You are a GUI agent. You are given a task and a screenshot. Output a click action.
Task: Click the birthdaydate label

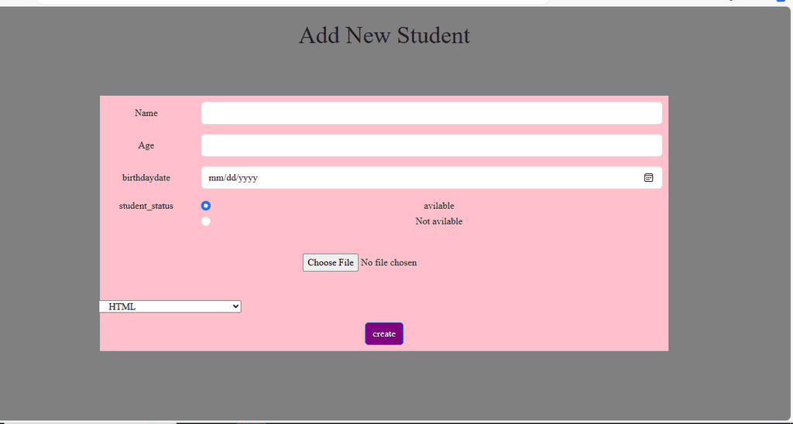tap(146, 178)
